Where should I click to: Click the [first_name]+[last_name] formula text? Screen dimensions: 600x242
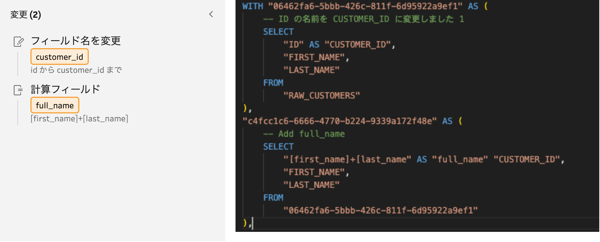pyautogui.click(x=79, y=118)
